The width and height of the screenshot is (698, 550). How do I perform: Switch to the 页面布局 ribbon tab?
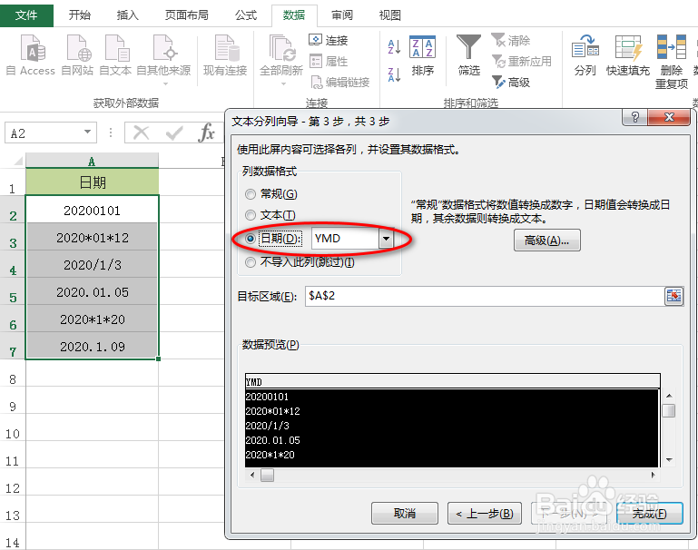[x=186, y=15]
